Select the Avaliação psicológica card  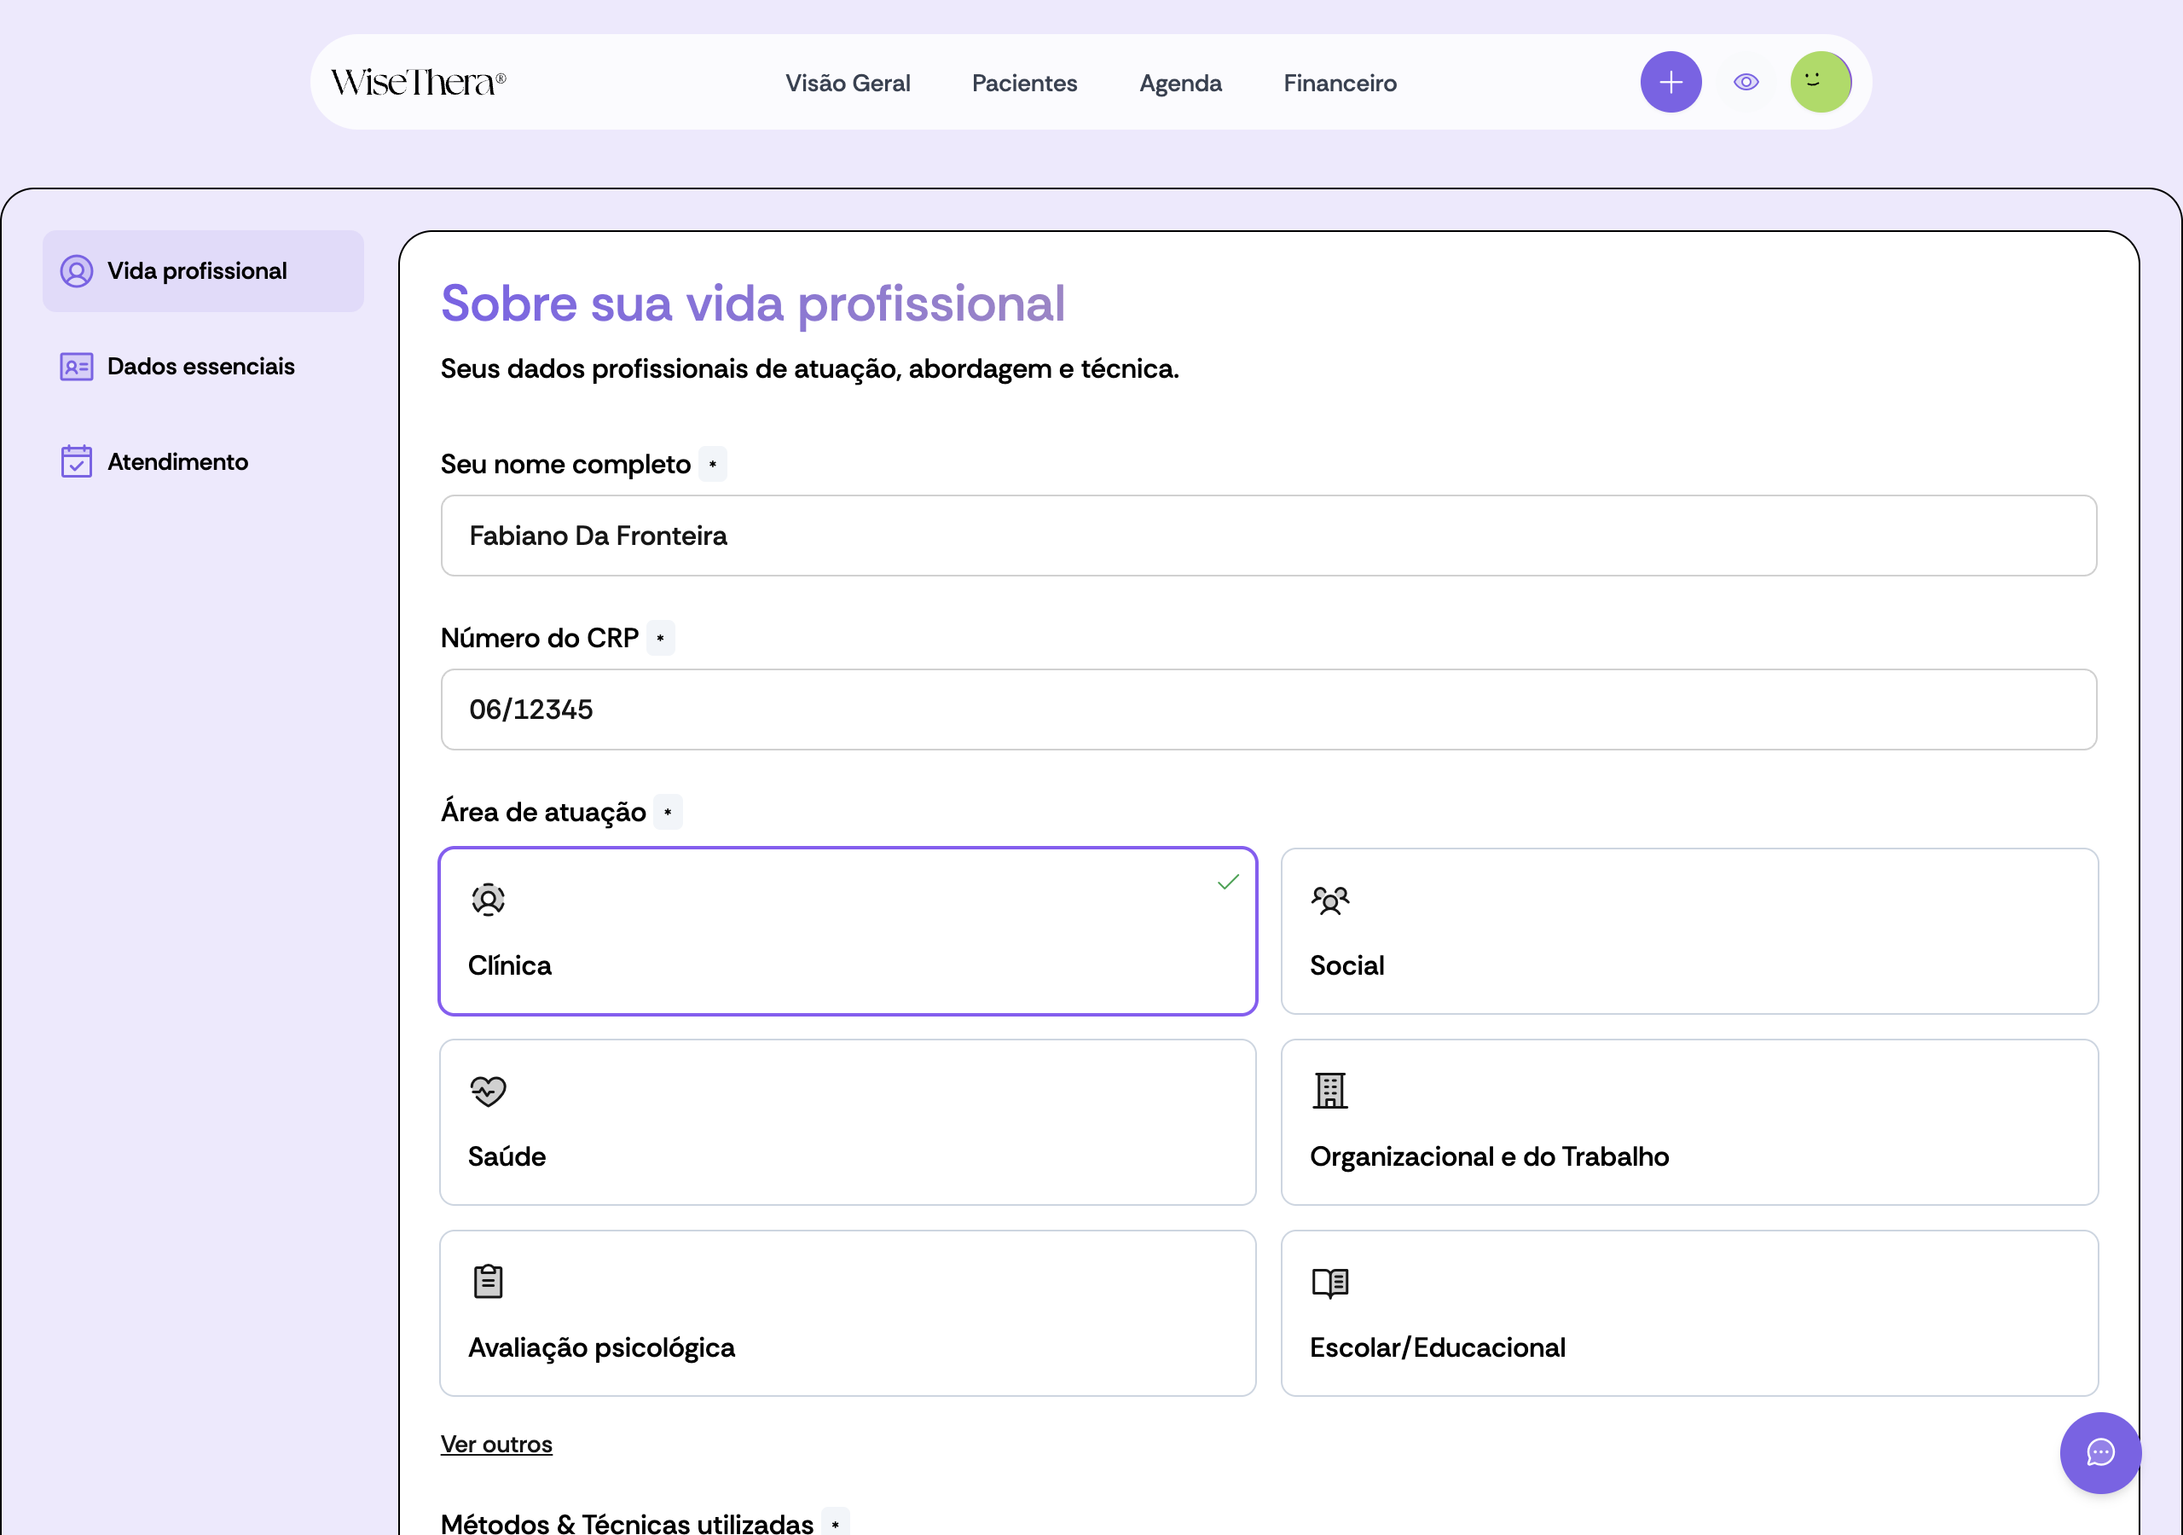click(848, 1313)
